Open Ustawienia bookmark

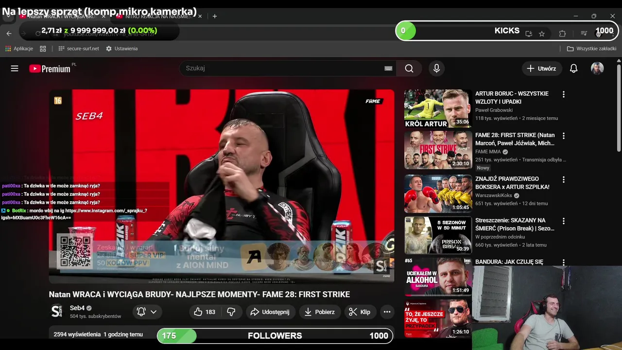coord(121,49)
